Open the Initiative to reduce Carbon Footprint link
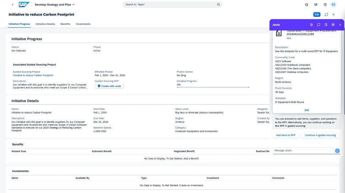 [x=33, y=75]
